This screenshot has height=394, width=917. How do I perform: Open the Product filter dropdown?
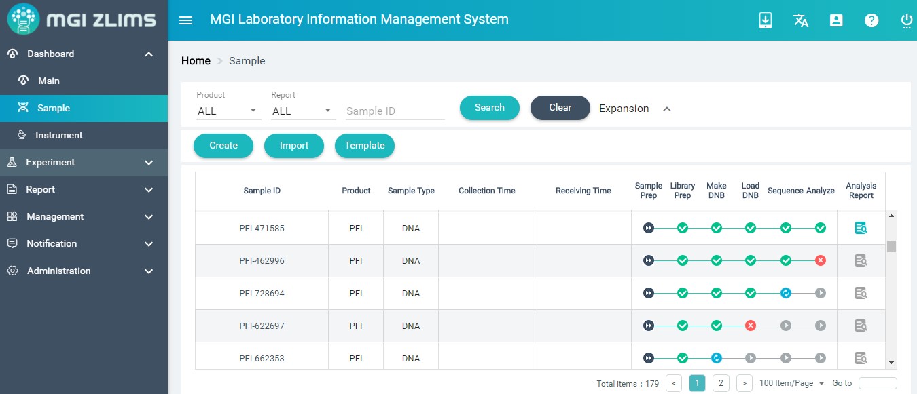click(x=228, y=111)
